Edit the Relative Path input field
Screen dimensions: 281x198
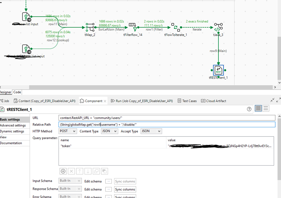click(x=144, y=124)
